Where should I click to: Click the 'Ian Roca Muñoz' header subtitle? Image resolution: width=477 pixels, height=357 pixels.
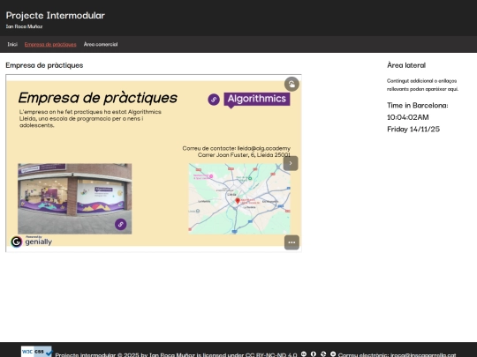pyautogui.click(x=24, y=26)
